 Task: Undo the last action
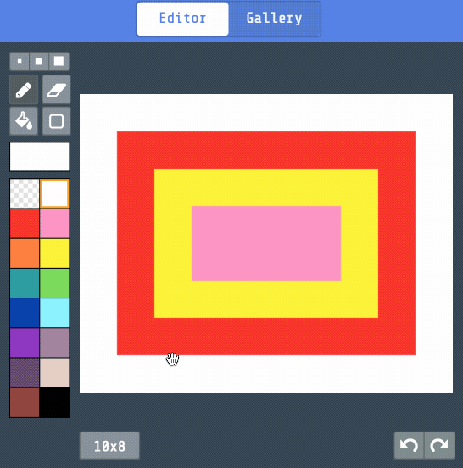(409, 446)
